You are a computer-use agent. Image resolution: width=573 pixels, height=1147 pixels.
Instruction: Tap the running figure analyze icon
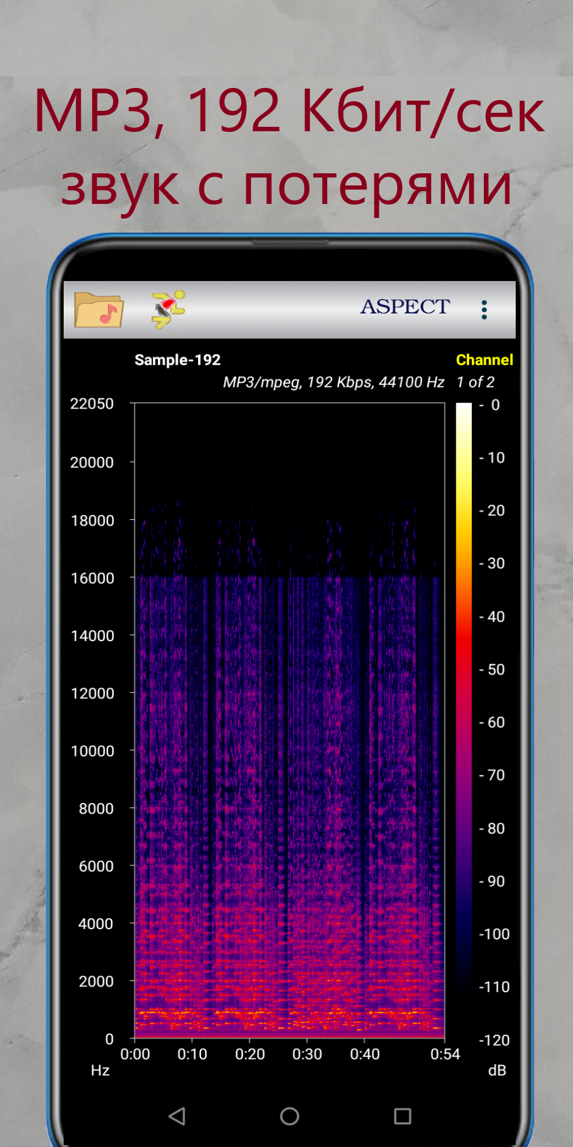pyautogui.click(x=168, y=309)
